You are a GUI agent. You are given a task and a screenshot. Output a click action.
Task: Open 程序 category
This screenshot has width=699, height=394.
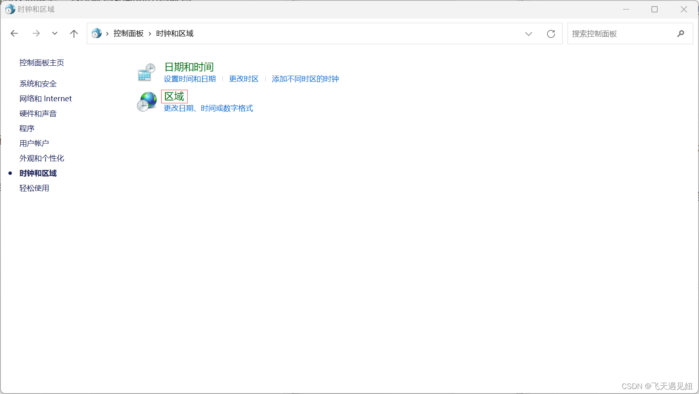point(27,129)
